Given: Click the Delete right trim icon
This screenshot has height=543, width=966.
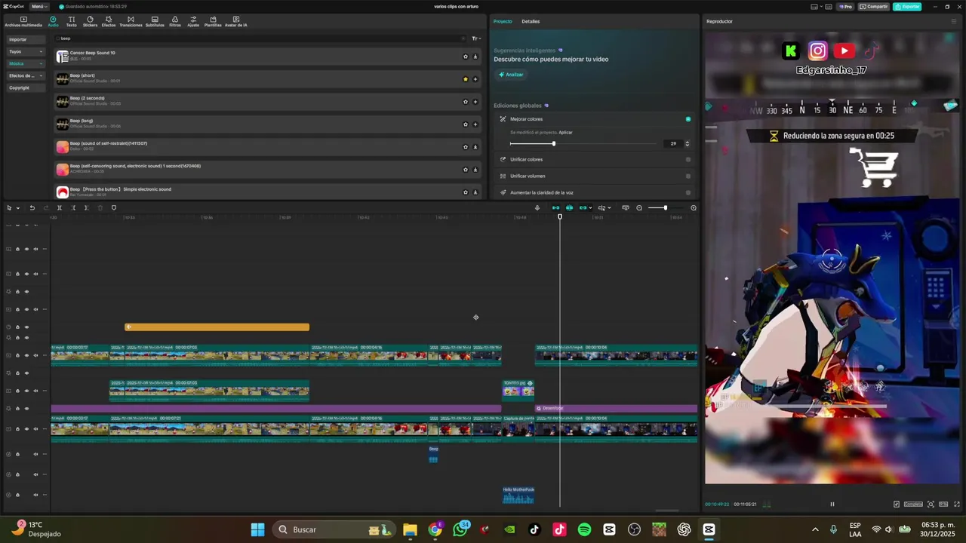Looking at the screenshot, I should (86, 208).
